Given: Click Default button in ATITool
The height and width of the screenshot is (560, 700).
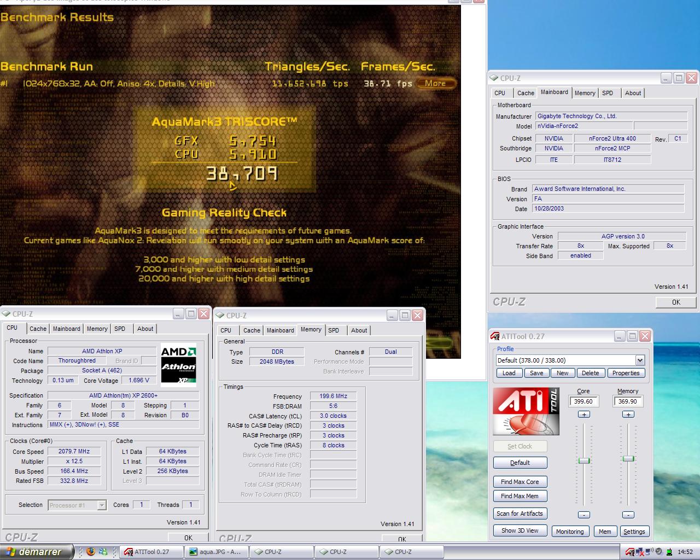Looking at the screenshot, I should tap(520, 463).
